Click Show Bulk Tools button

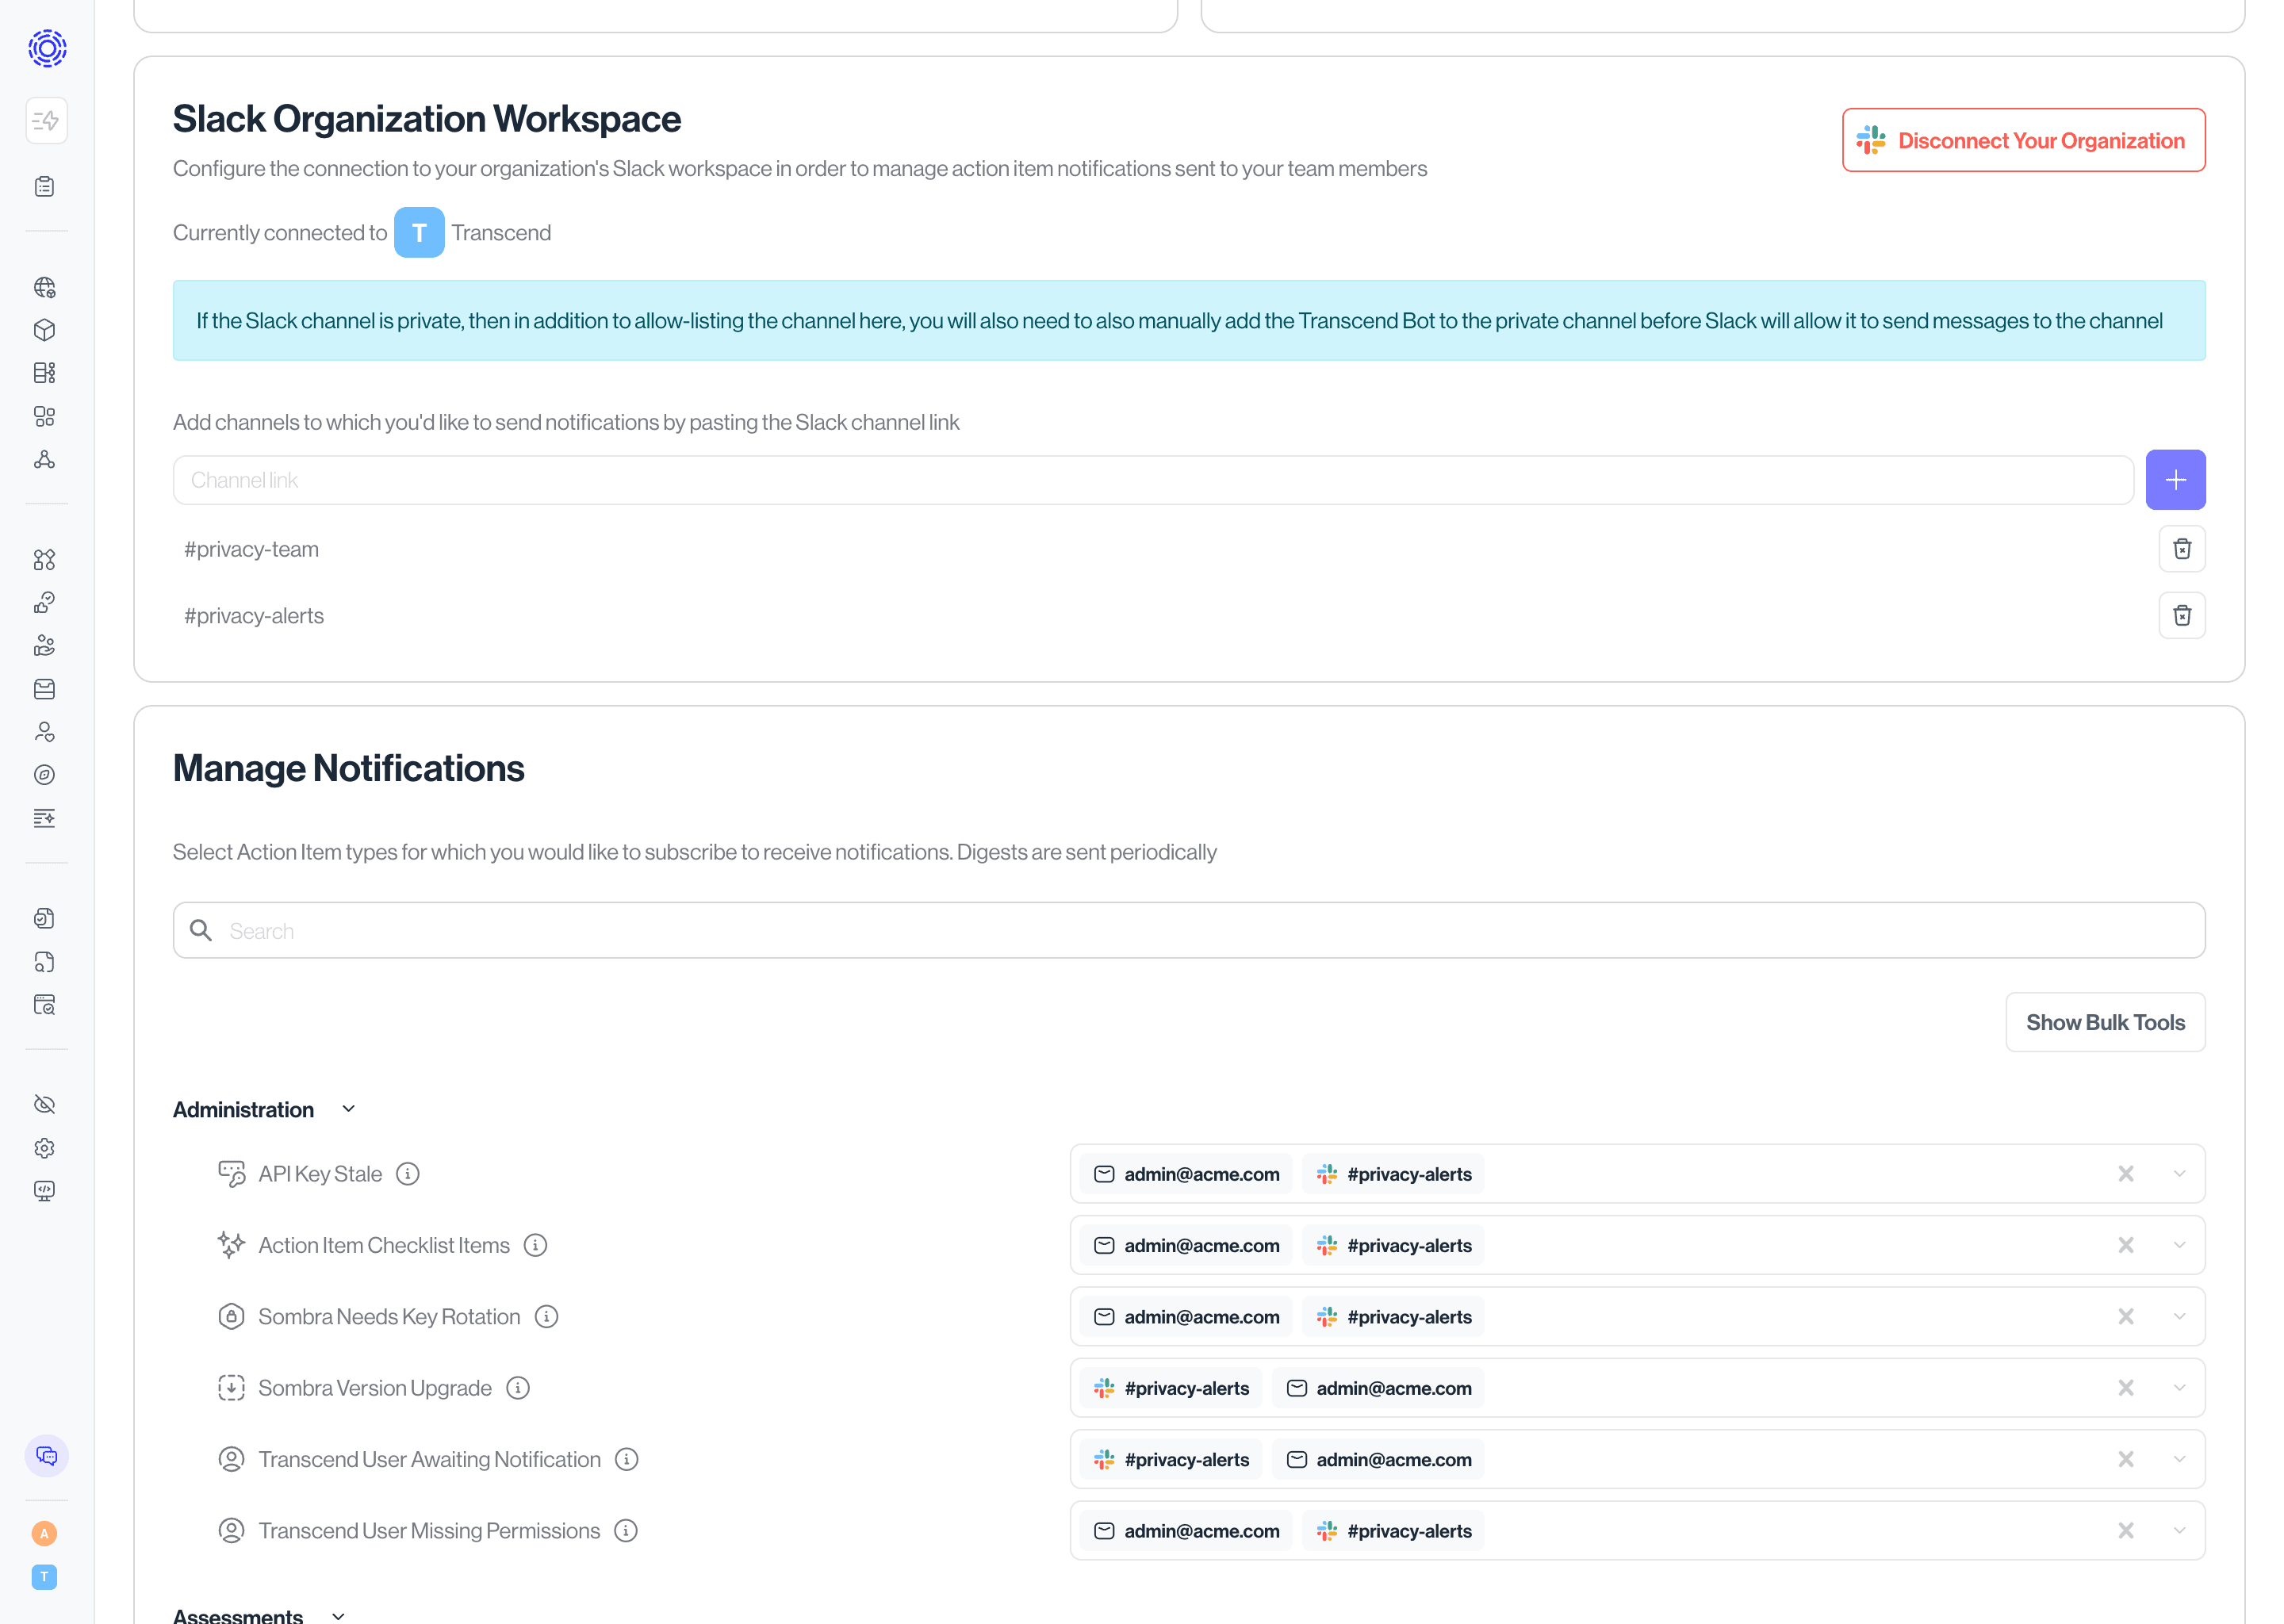(2105, 1022)
